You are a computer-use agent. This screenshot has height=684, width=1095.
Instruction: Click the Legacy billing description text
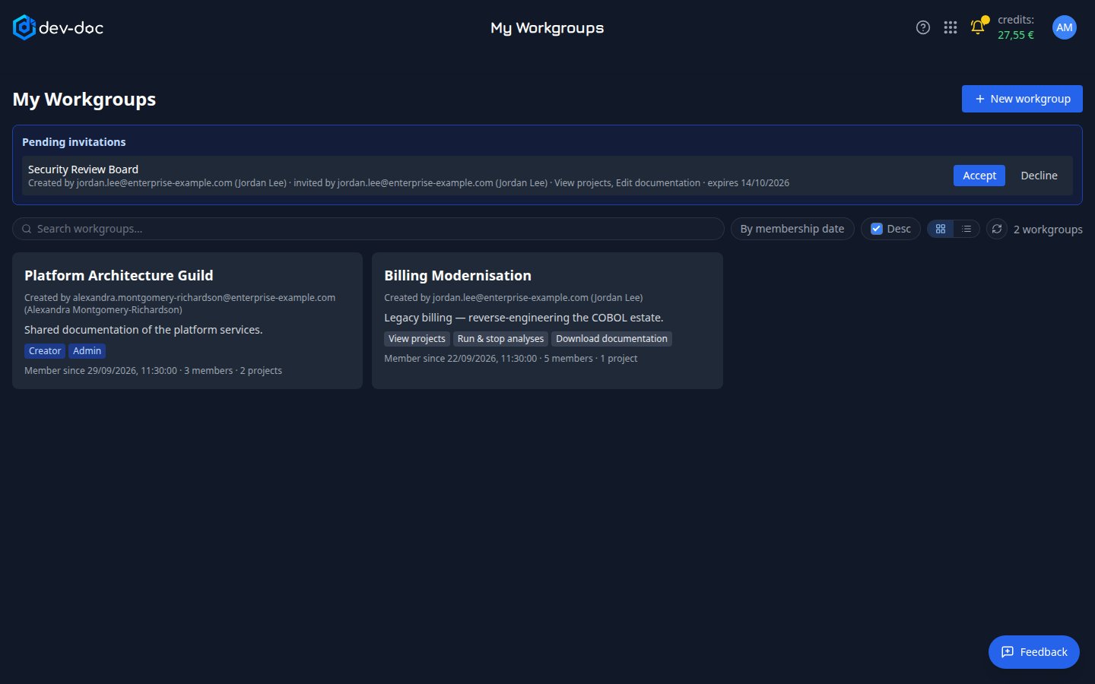point(524,318)
